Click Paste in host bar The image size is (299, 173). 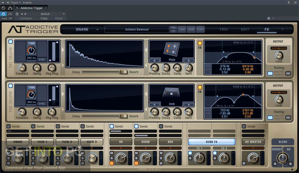coord(59,18)
